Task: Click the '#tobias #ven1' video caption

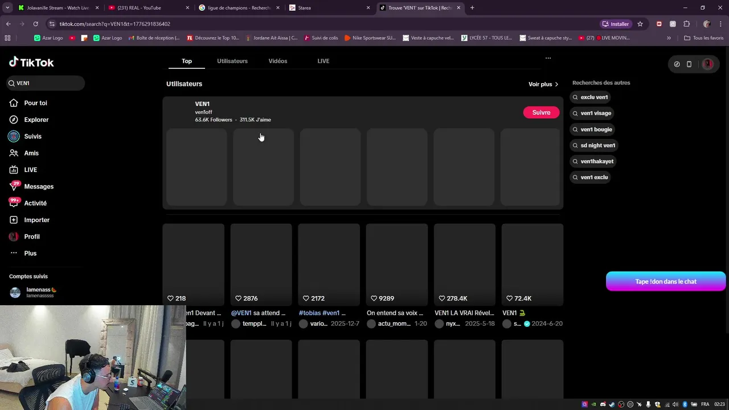Action: (322, 313)
